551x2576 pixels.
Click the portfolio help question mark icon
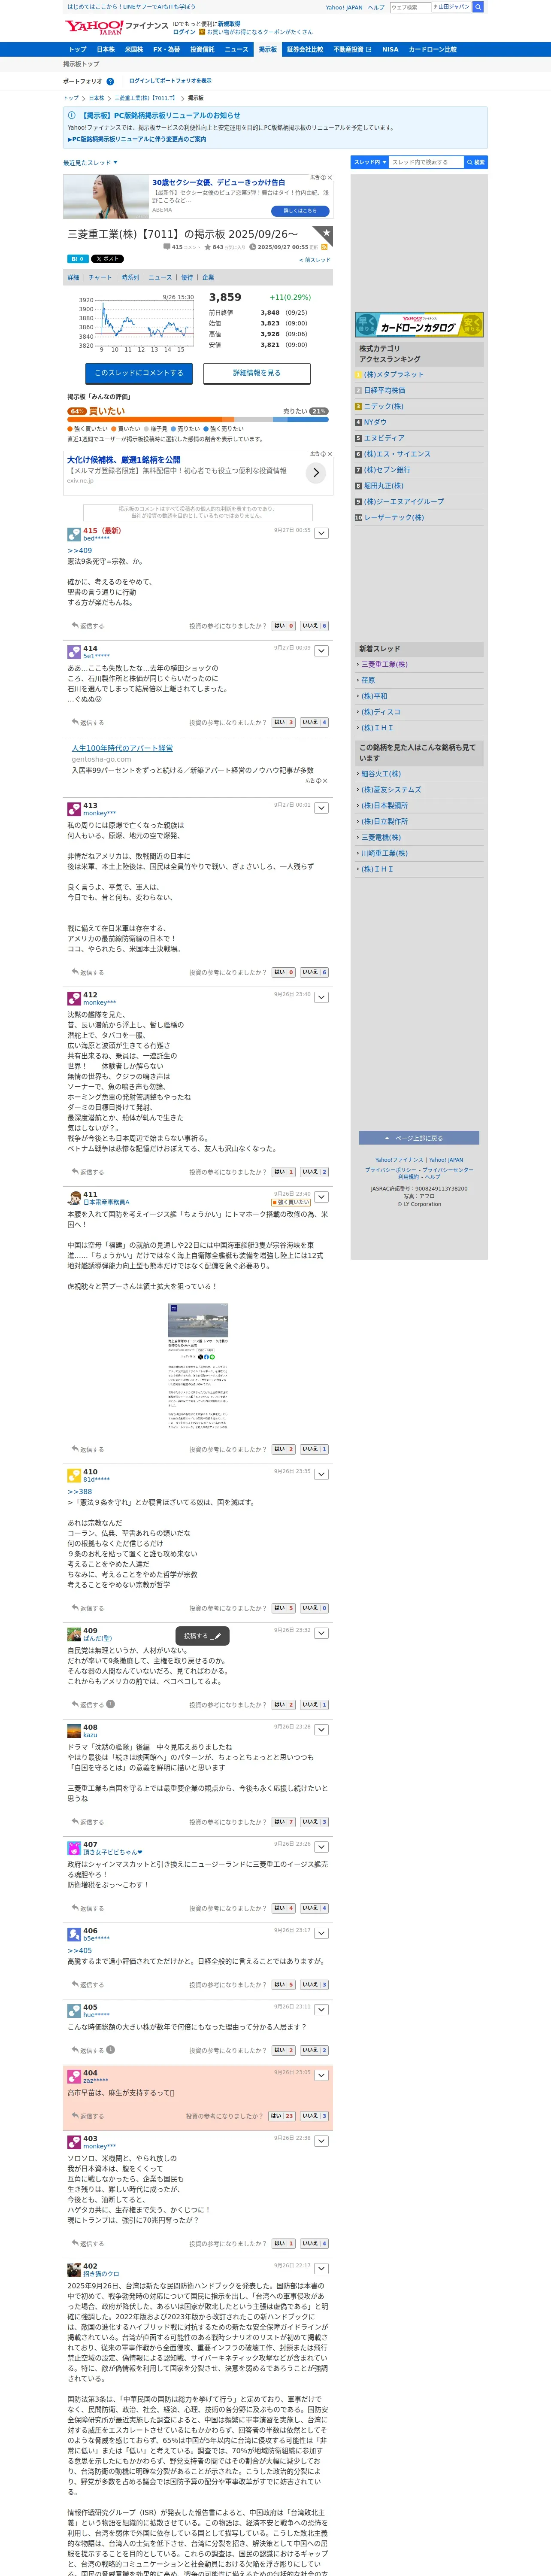point(110,81)
